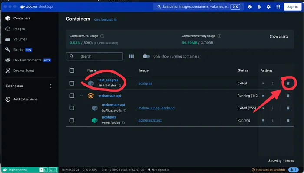Open the meluncuur-api-backend image link
This screenshot has height=173, width=304.
coord(156,108)
